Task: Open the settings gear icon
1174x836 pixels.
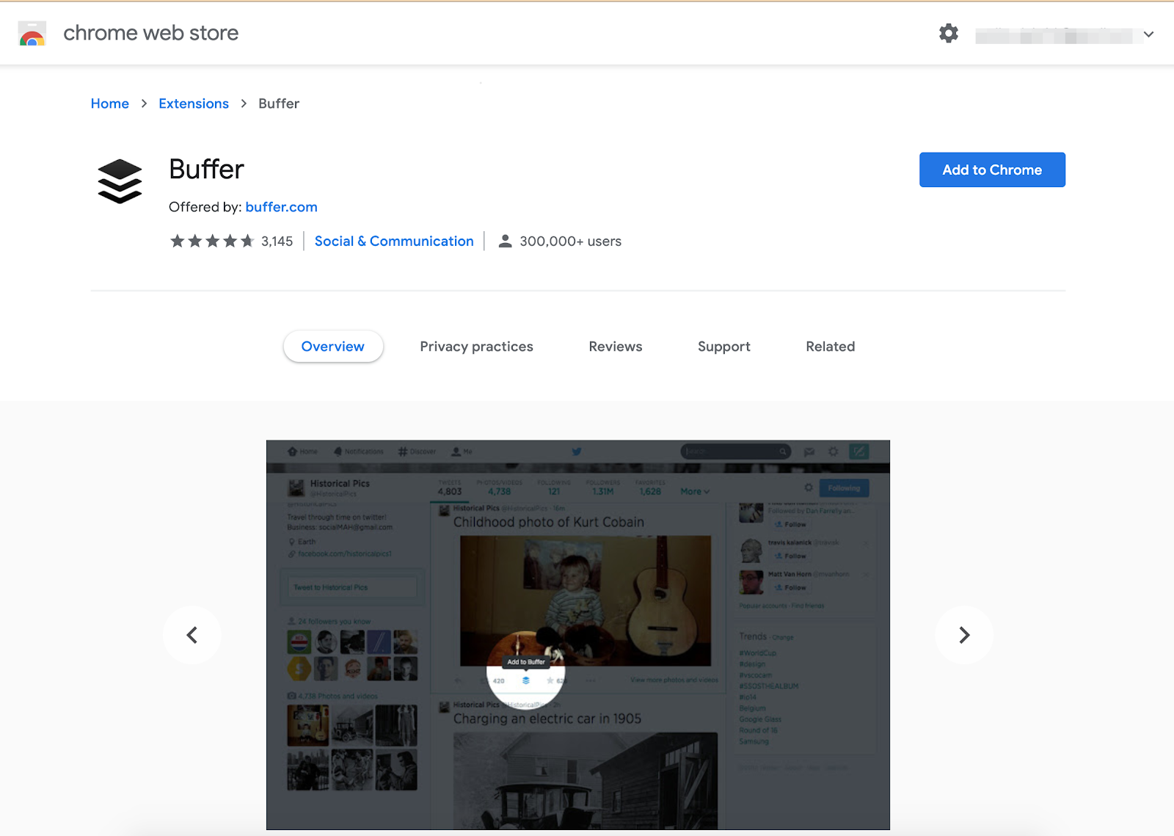Action: click(x=948, y=33)
